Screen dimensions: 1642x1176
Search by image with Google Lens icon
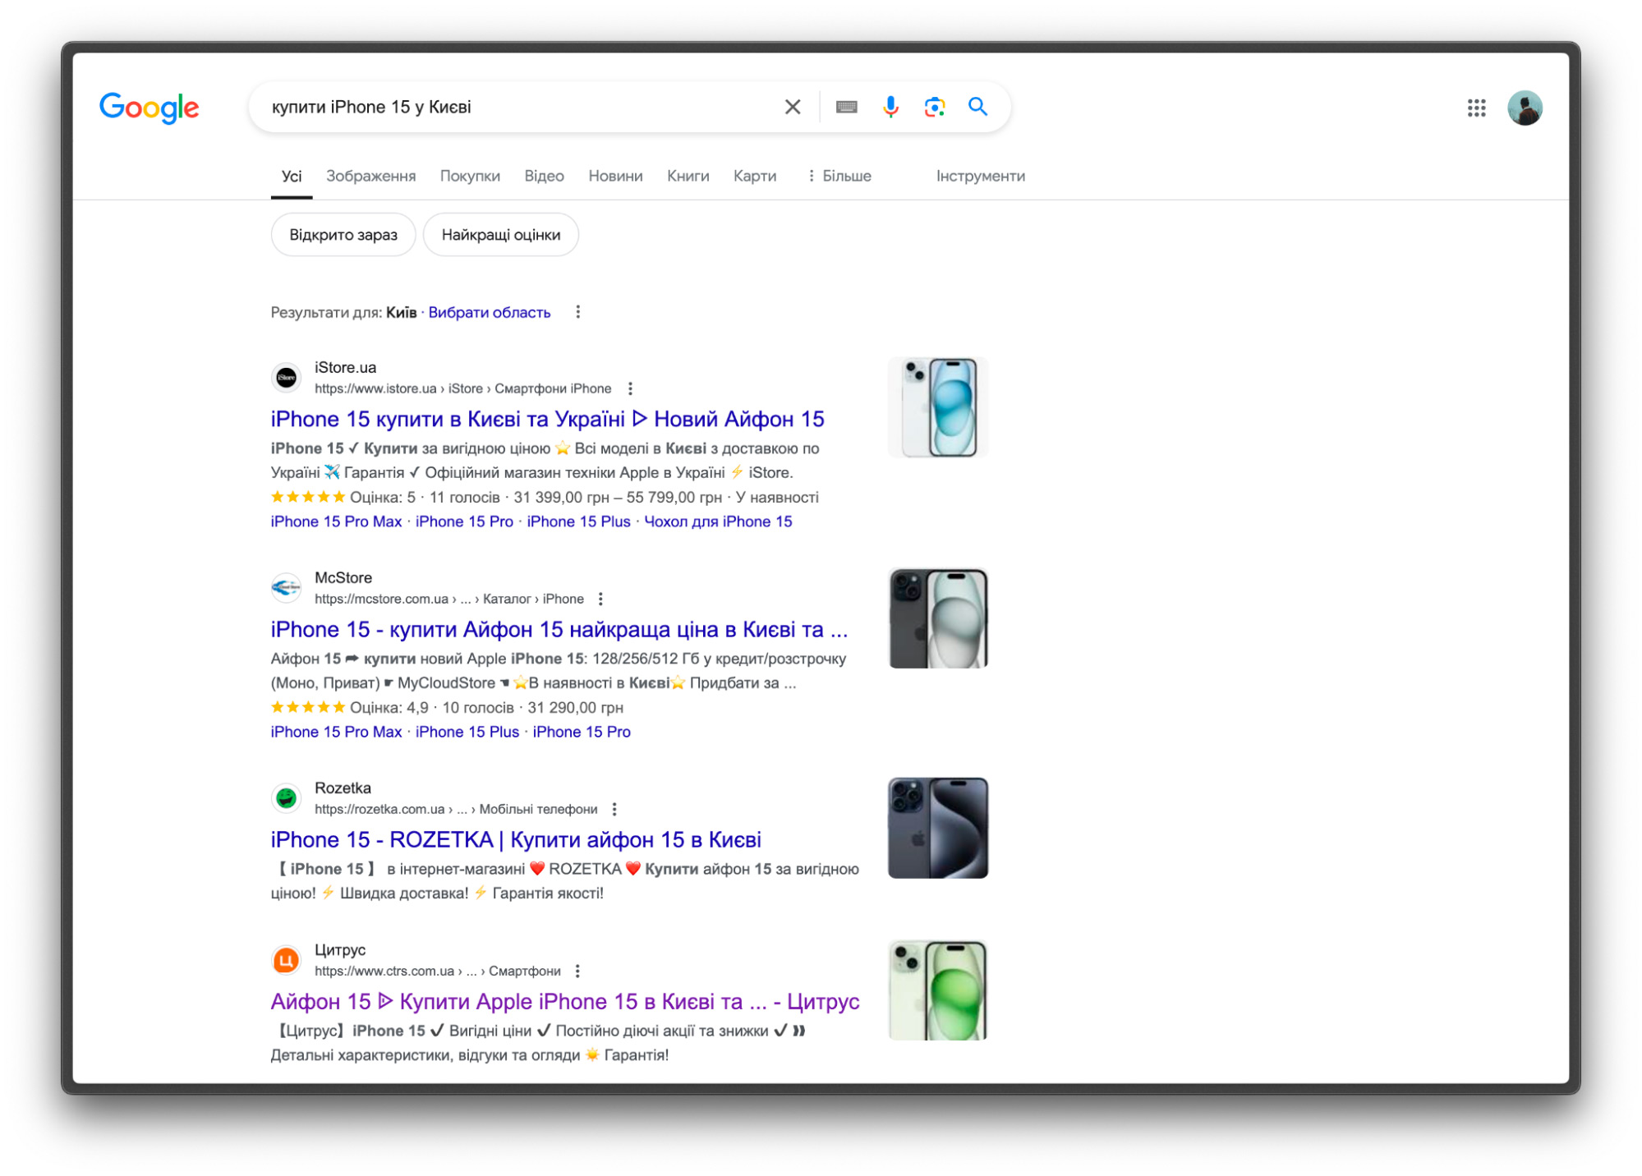pyautogui.click(x=934, y=107)
